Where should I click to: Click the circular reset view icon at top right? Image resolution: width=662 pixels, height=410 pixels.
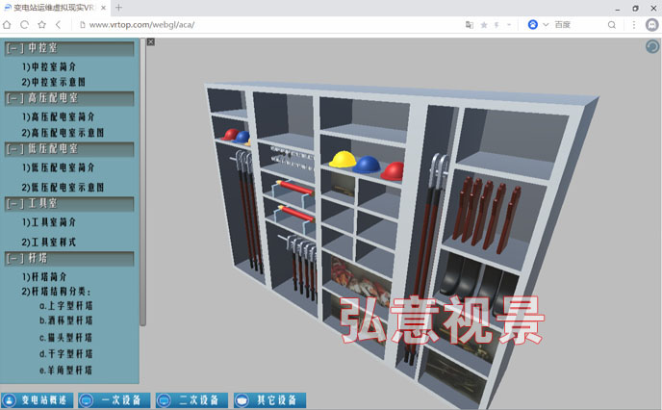652,46
